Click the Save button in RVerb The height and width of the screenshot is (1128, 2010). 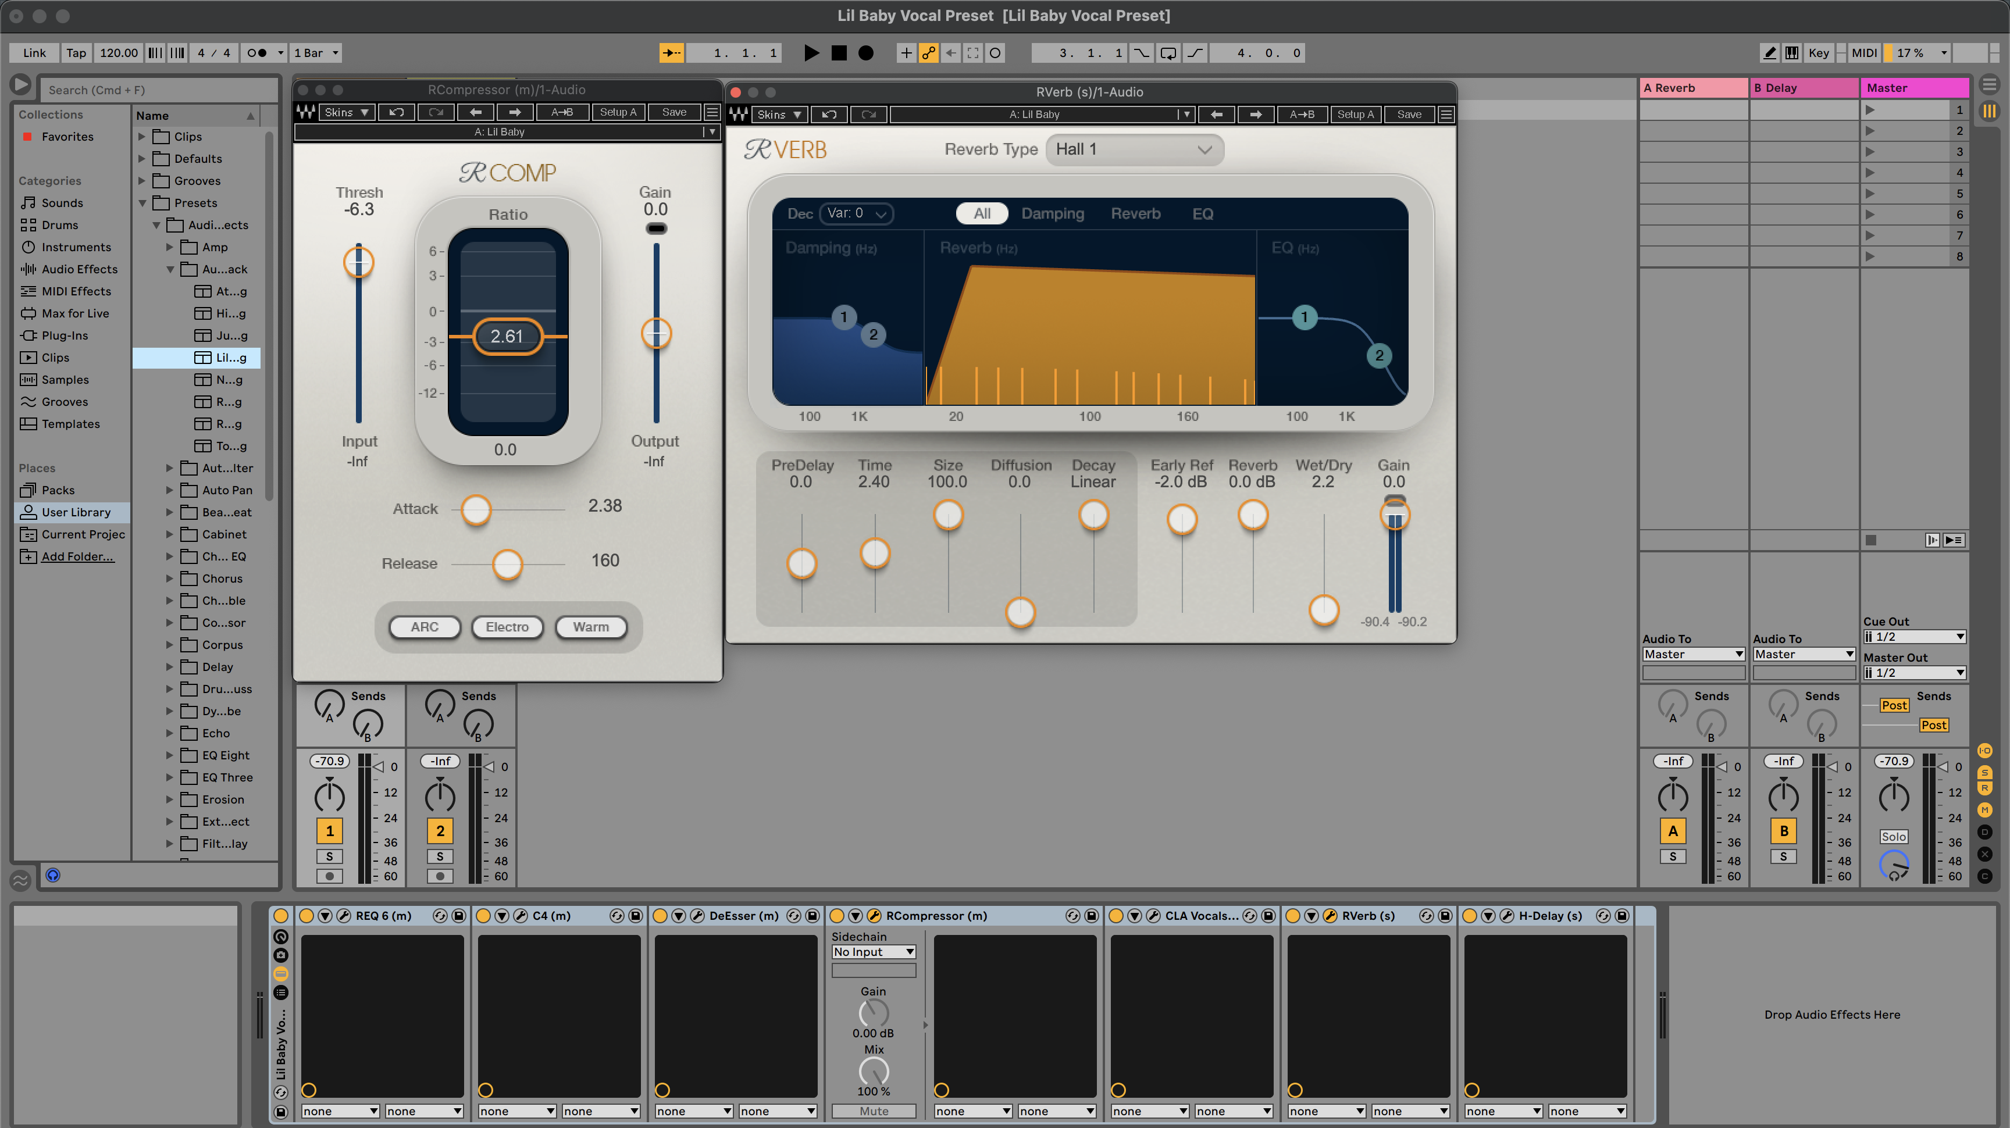(x=1409, y=115)
